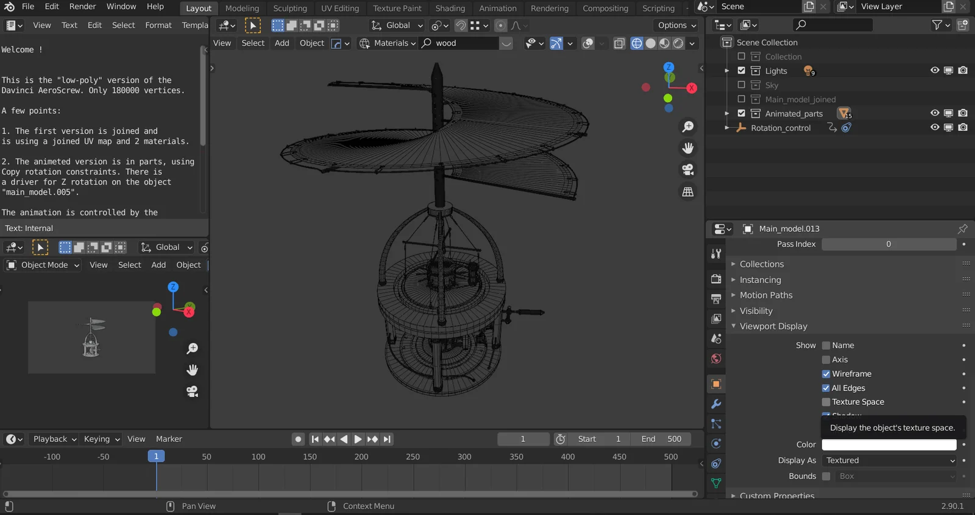Uncheck the Wireframe checkbox
Screen dimensions: 975x515
click(x=826, y=374)
